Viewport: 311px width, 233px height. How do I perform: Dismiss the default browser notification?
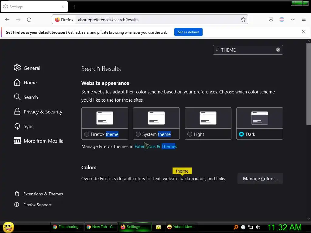tap(303, 32)
